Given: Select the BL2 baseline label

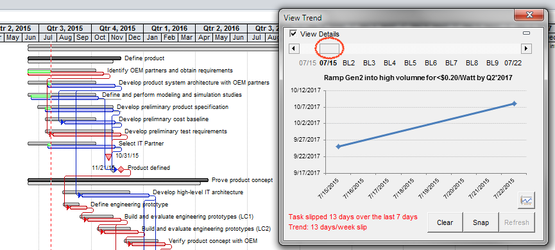Looking at the screenshot, I should (x=348, y=63).
